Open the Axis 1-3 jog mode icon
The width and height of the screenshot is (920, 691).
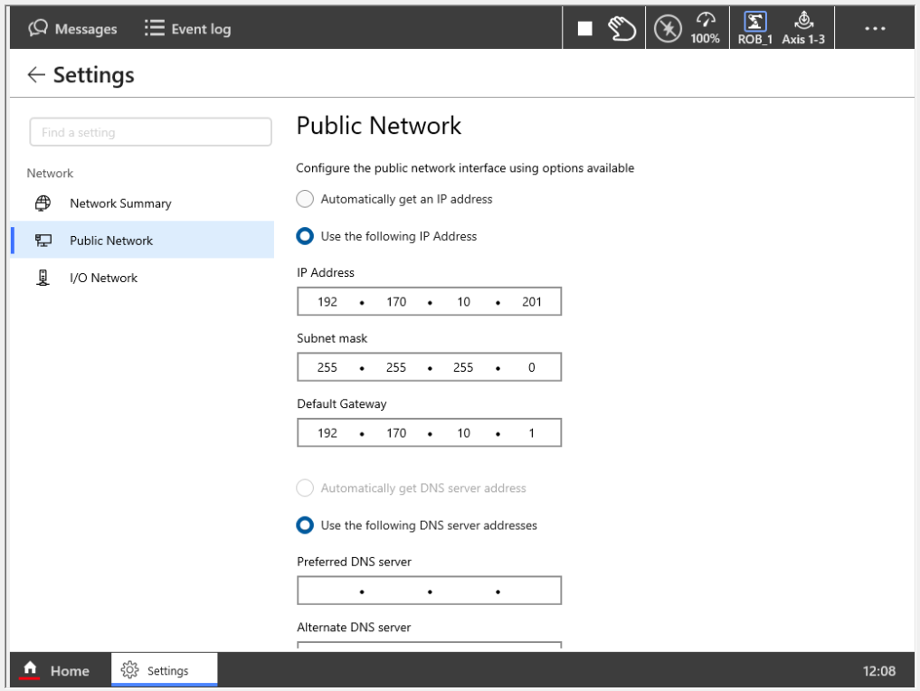click(x=802, y=29)
